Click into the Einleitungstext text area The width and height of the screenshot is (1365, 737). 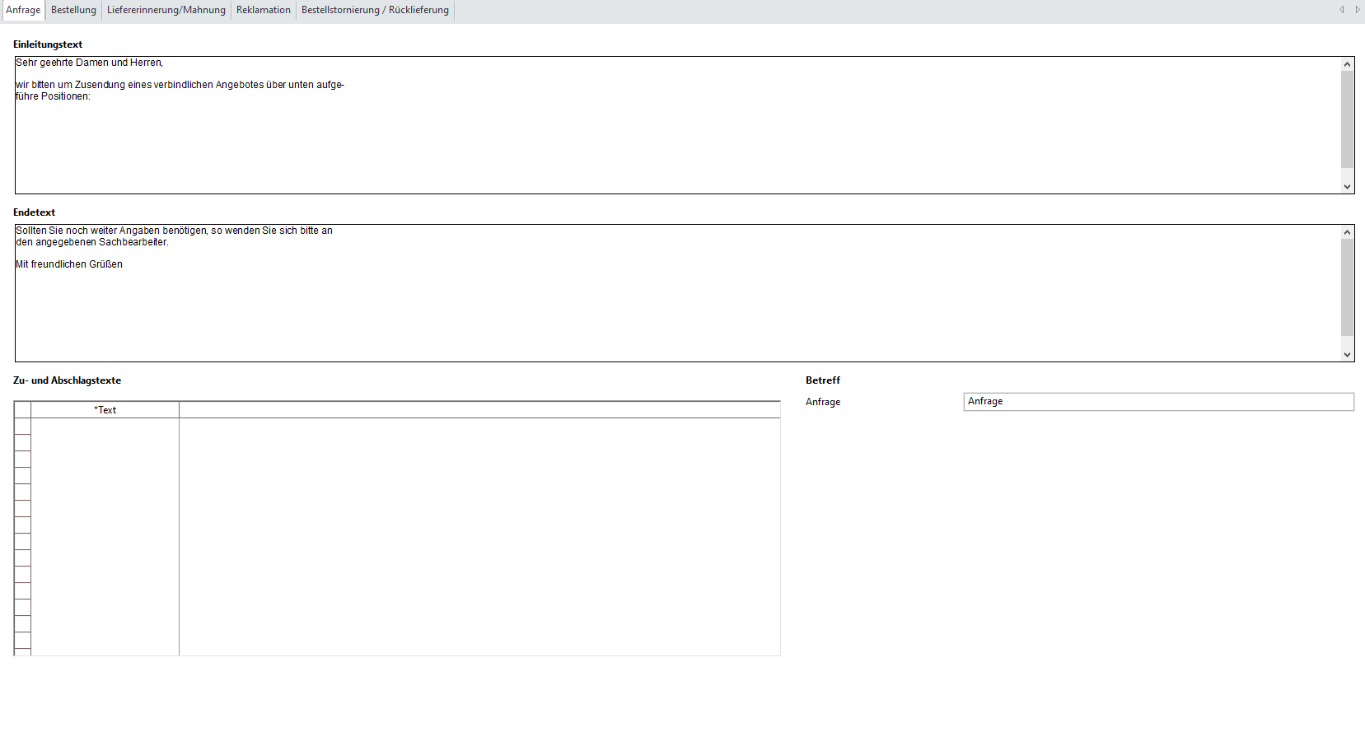tap(659, 140)
